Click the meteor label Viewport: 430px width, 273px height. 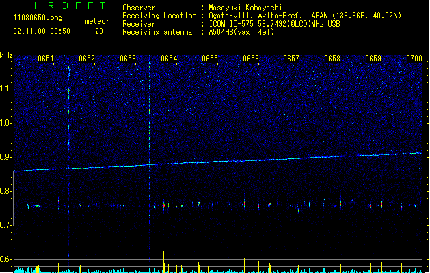click(x=97, y=21)
